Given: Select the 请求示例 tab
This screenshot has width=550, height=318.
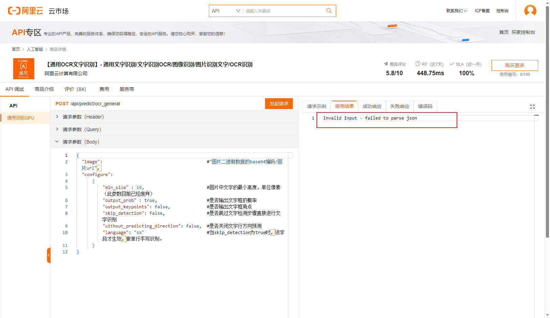Looking at the screenshot, I should tap(317, 106).
